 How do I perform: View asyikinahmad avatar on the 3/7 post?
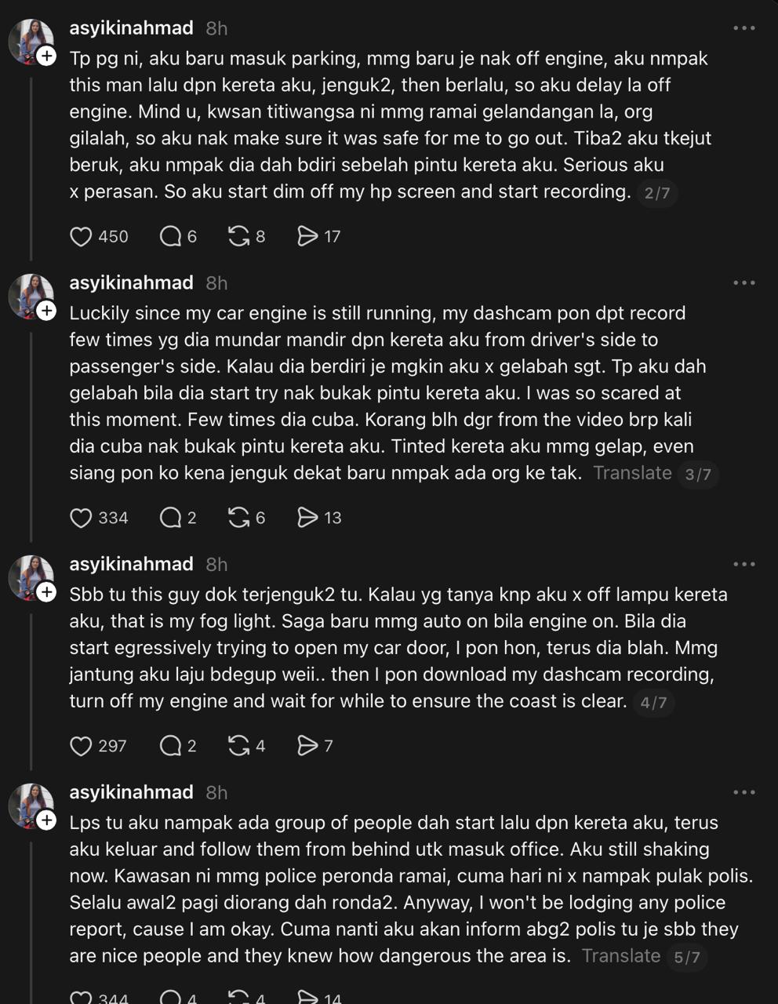30,294
